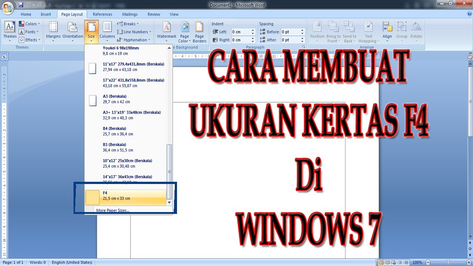The width and height of the screenshot is (473, 266).
Task: Click English (United States) language indicator
Action: pyautogui.click(x=72, y=262)
